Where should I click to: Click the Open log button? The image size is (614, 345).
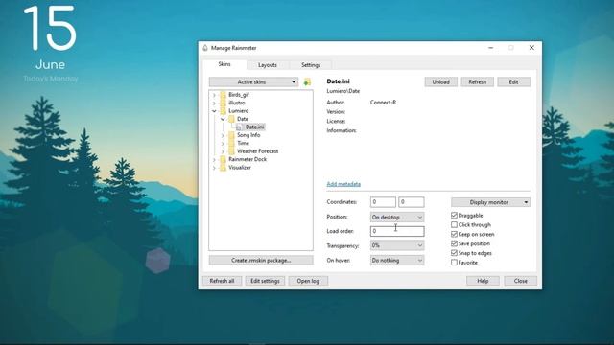(x=308, y=281)
